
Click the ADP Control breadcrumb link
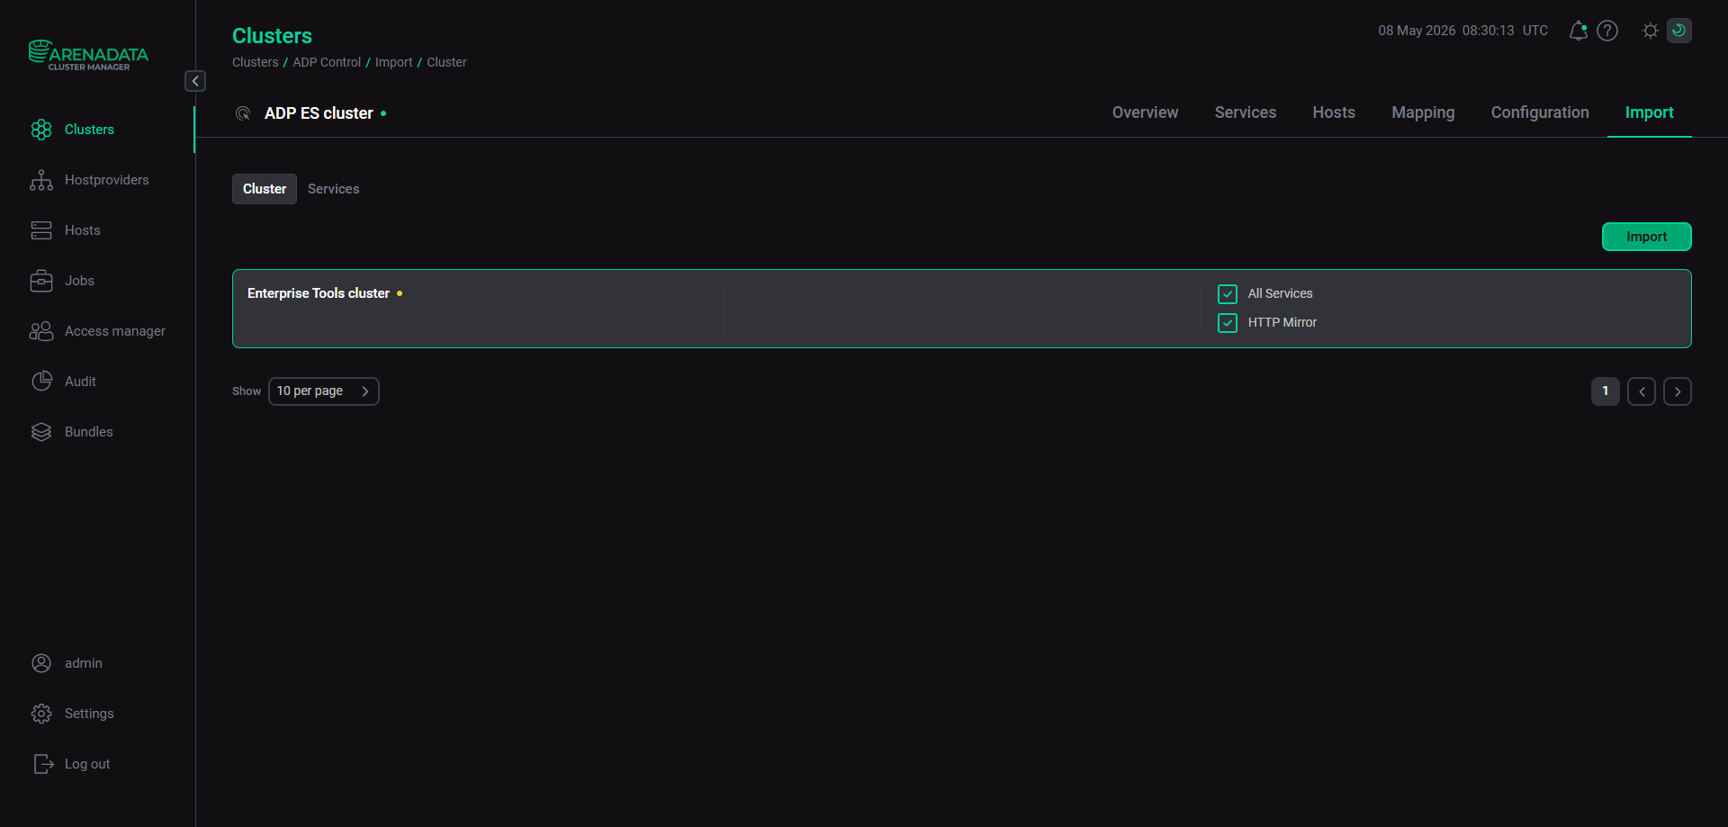pyautogui.click(x=327, y=62)
